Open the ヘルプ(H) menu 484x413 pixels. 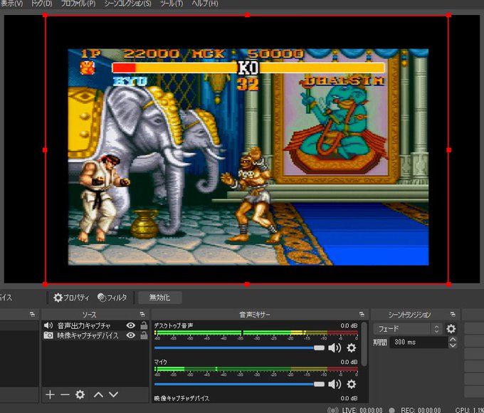[205, 4]
